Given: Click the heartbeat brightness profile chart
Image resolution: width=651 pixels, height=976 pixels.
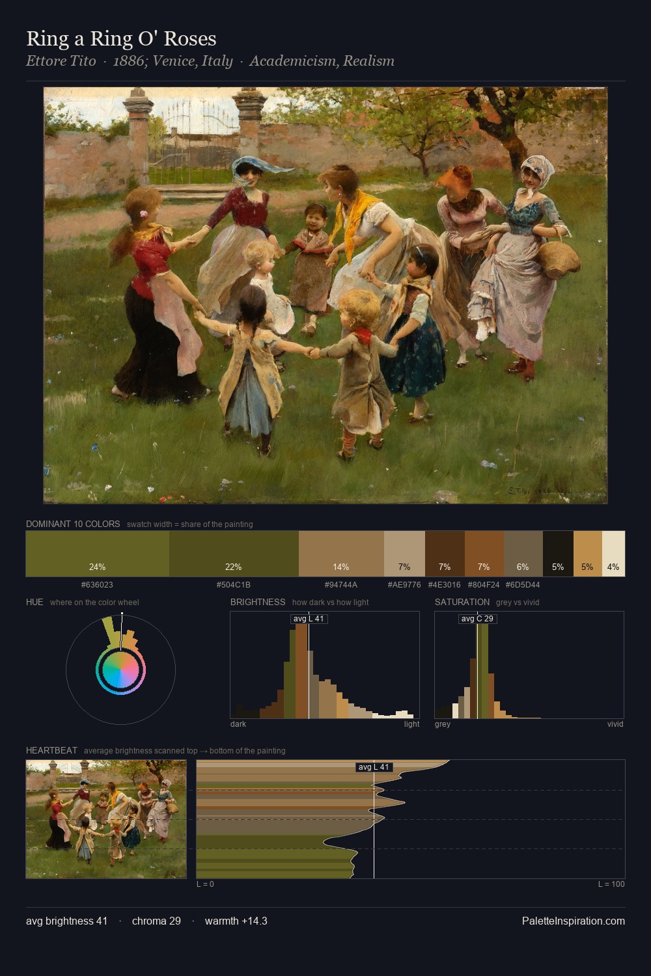Looking at the screenshot, I should pos(411,819).
